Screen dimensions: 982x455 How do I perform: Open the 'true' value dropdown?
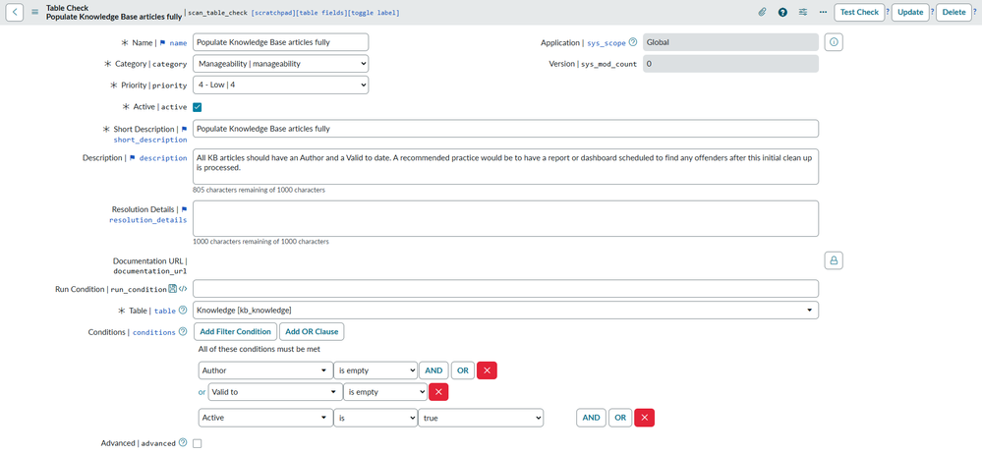pos(481,418)
